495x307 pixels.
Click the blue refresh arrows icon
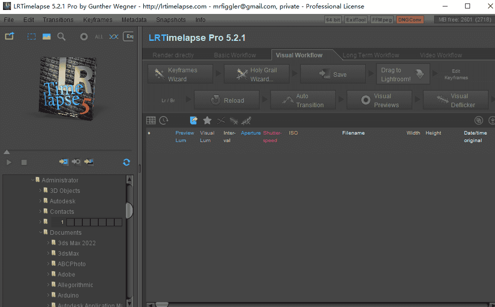[x=126, y=162]
